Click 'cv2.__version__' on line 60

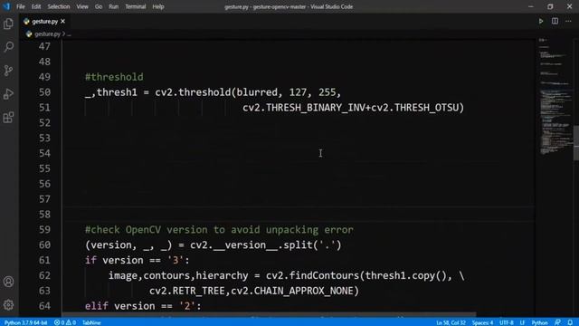point(234,245)
